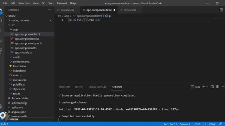This screenshot has width=225, height=126.
Task: Open the Run and Debug activity icon
Action: [1, 41]
